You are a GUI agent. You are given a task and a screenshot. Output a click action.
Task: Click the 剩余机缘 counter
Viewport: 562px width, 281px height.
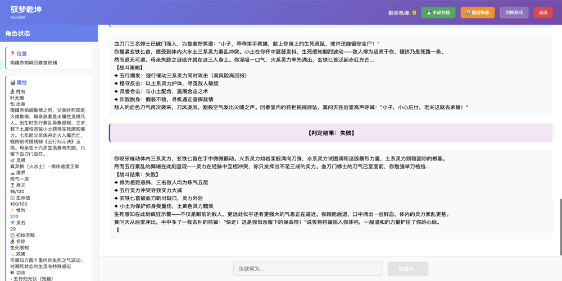[x=401, y=12]
